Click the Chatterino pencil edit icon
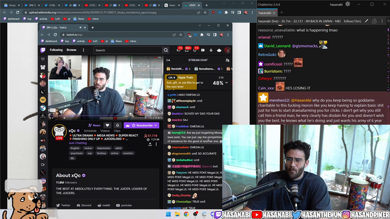 (366, 21)
